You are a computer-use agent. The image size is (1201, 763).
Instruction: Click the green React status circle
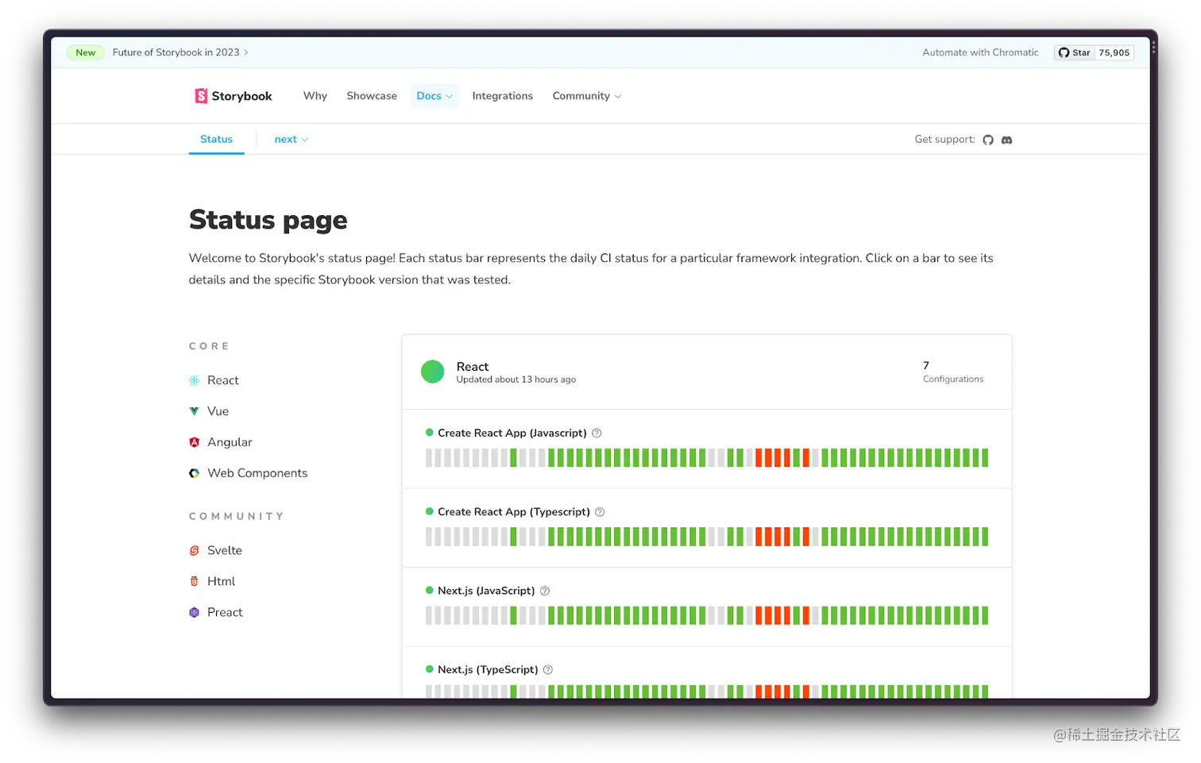coord(432,372)
